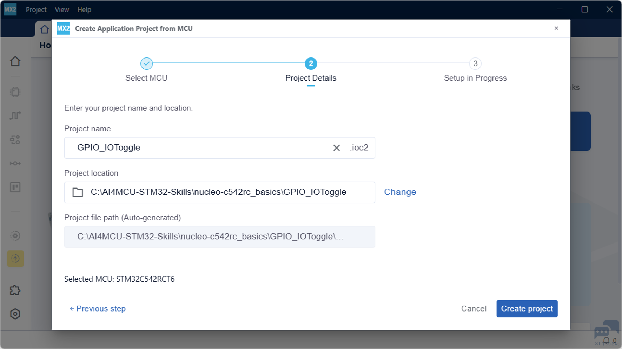Clear the project name with X icon
The image size is (622, 349).
click(336, 148)
